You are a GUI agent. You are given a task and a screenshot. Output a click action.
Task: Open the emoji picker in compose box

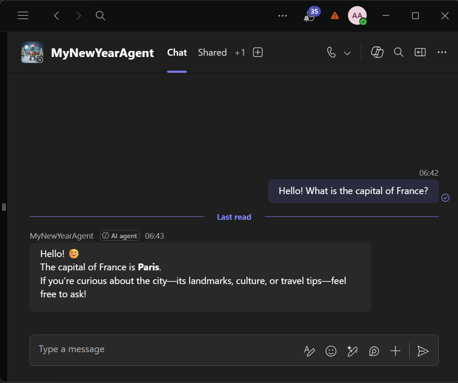tap(331, 351)
